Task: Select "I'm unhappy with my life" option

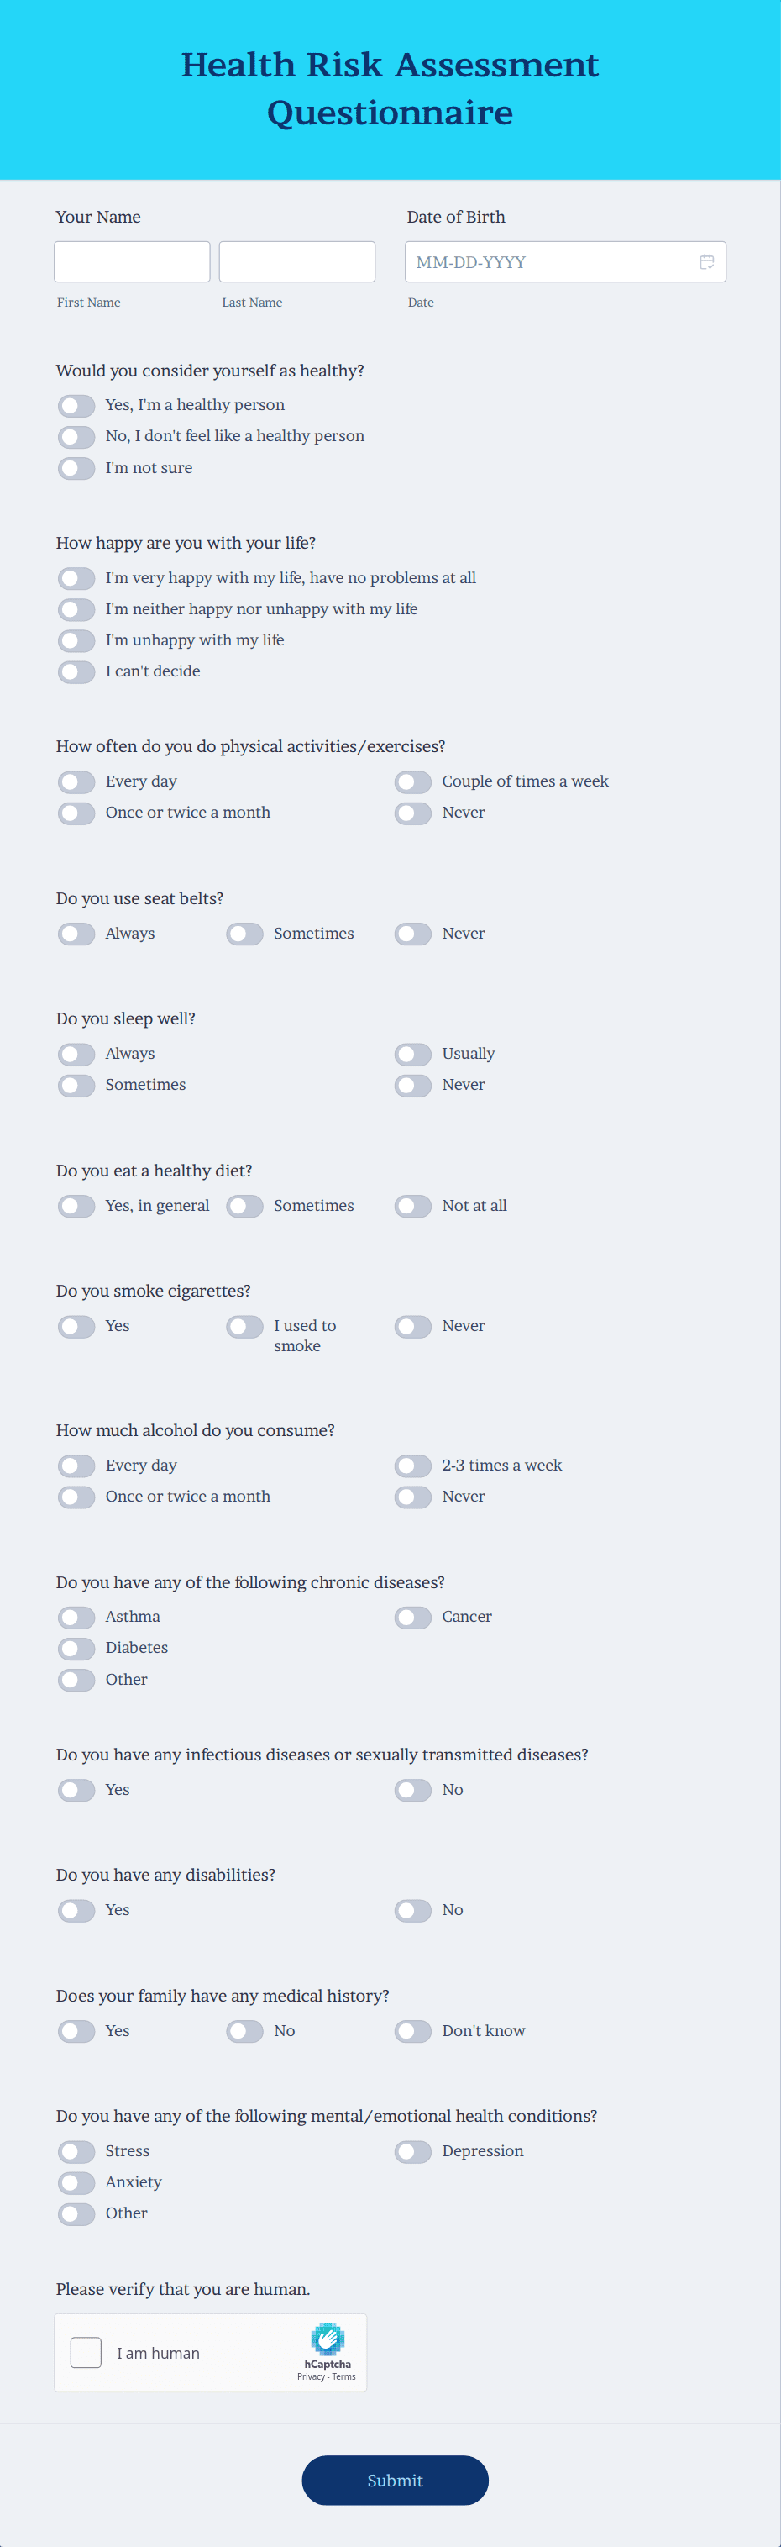Action: [x=76, y=640]
